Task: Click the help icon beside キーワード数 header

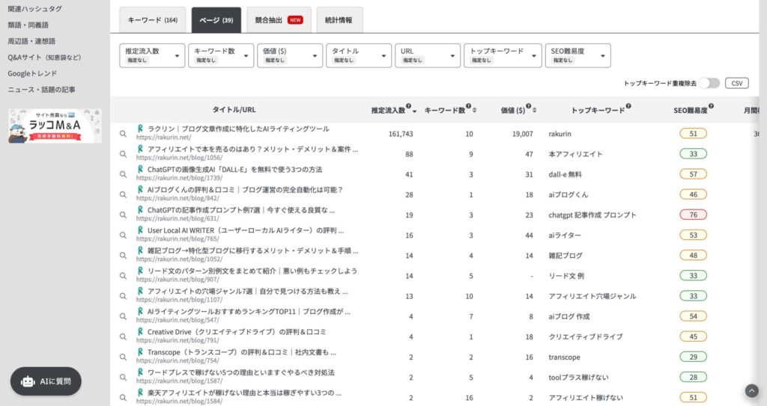Action: [468, 106]
